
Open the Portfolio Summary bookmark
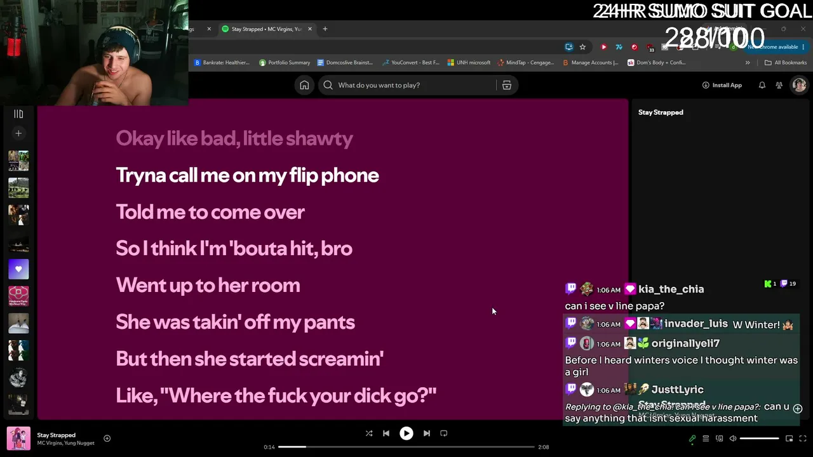(x=285, y=62)
